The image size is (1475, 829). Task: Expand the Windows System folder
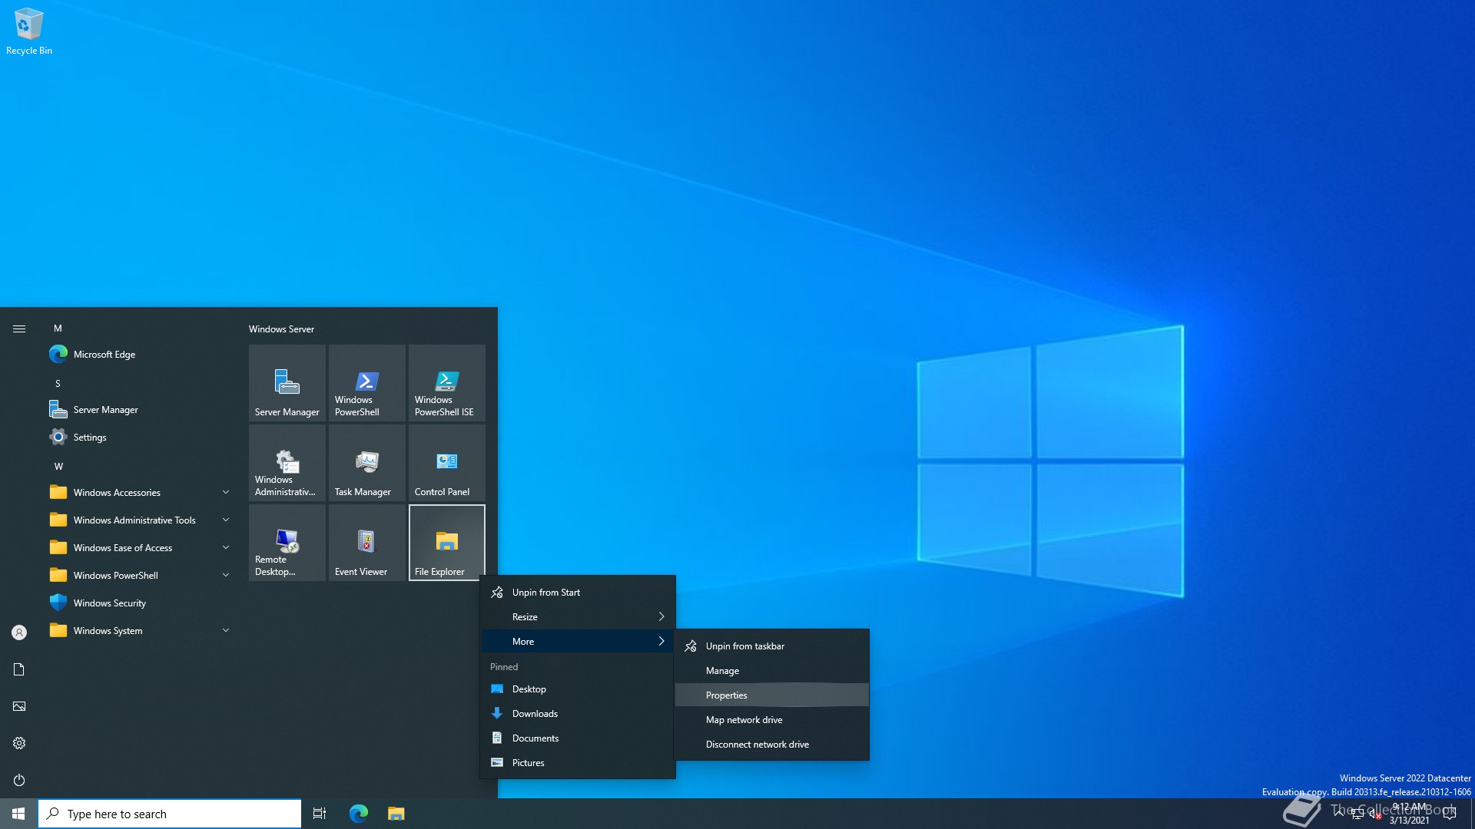[138, 630]
